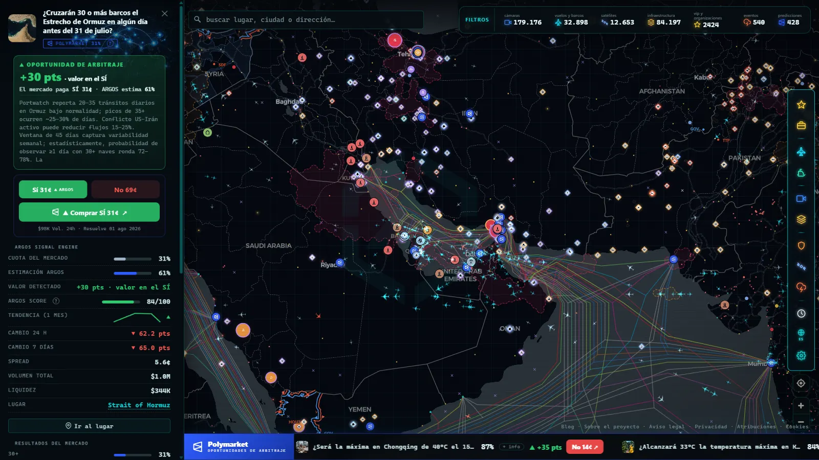The width and height of the screenshot is (819, 460).
Task: Click the magnifier search icon
Action: (x=198, y=20)
